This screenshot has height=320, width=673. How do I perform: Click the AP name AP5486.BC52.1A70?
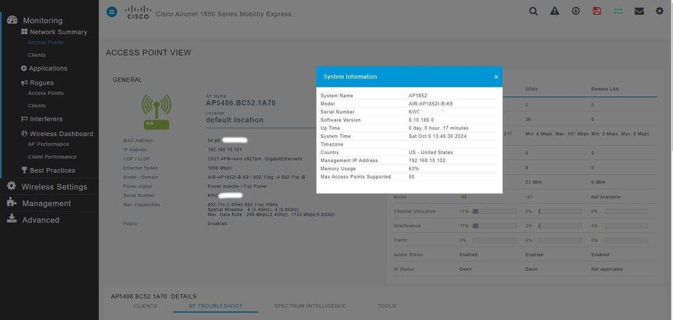pyautogui.click(x=240, y=103)
